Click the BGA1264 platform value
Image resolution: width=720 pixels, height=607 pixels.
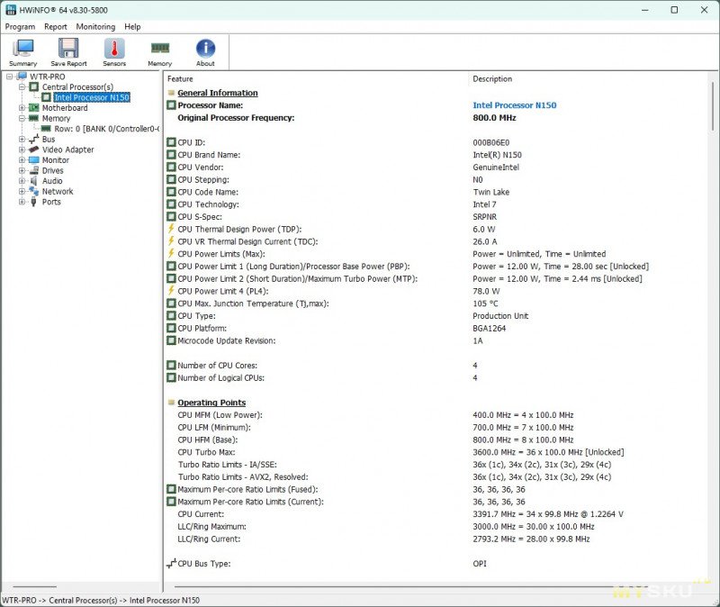point(489,328)
